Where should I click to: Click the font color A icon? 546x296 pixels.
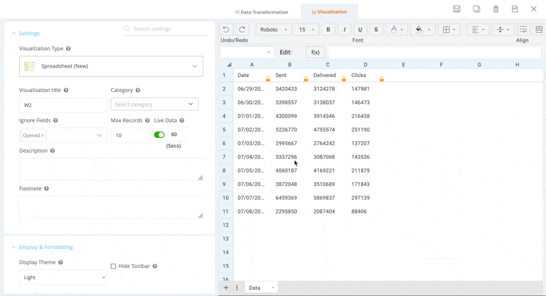(x=394, y=29)
